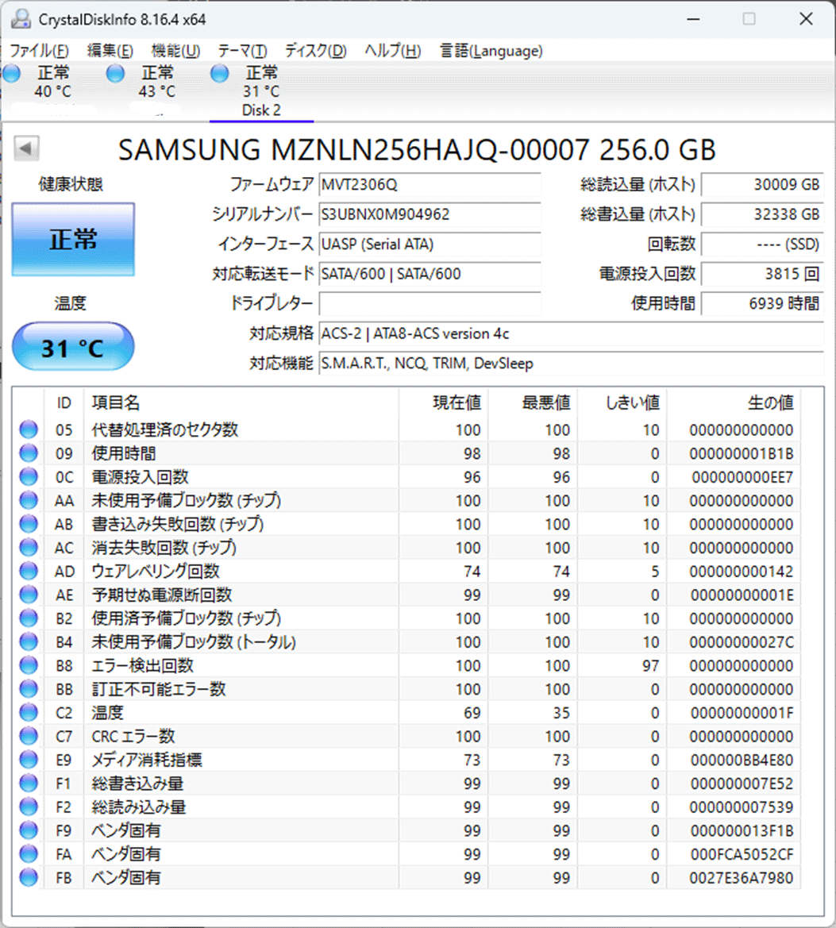Click the status orb for attribute 05
The width and height of the screenshot is (836, 928).
click(29, 429)
